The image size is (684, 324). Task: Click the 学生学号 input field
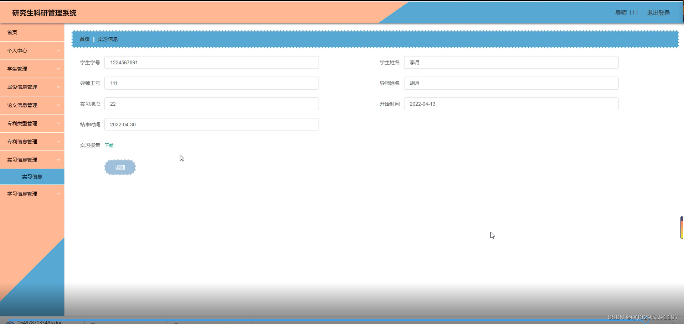[212, 63]
